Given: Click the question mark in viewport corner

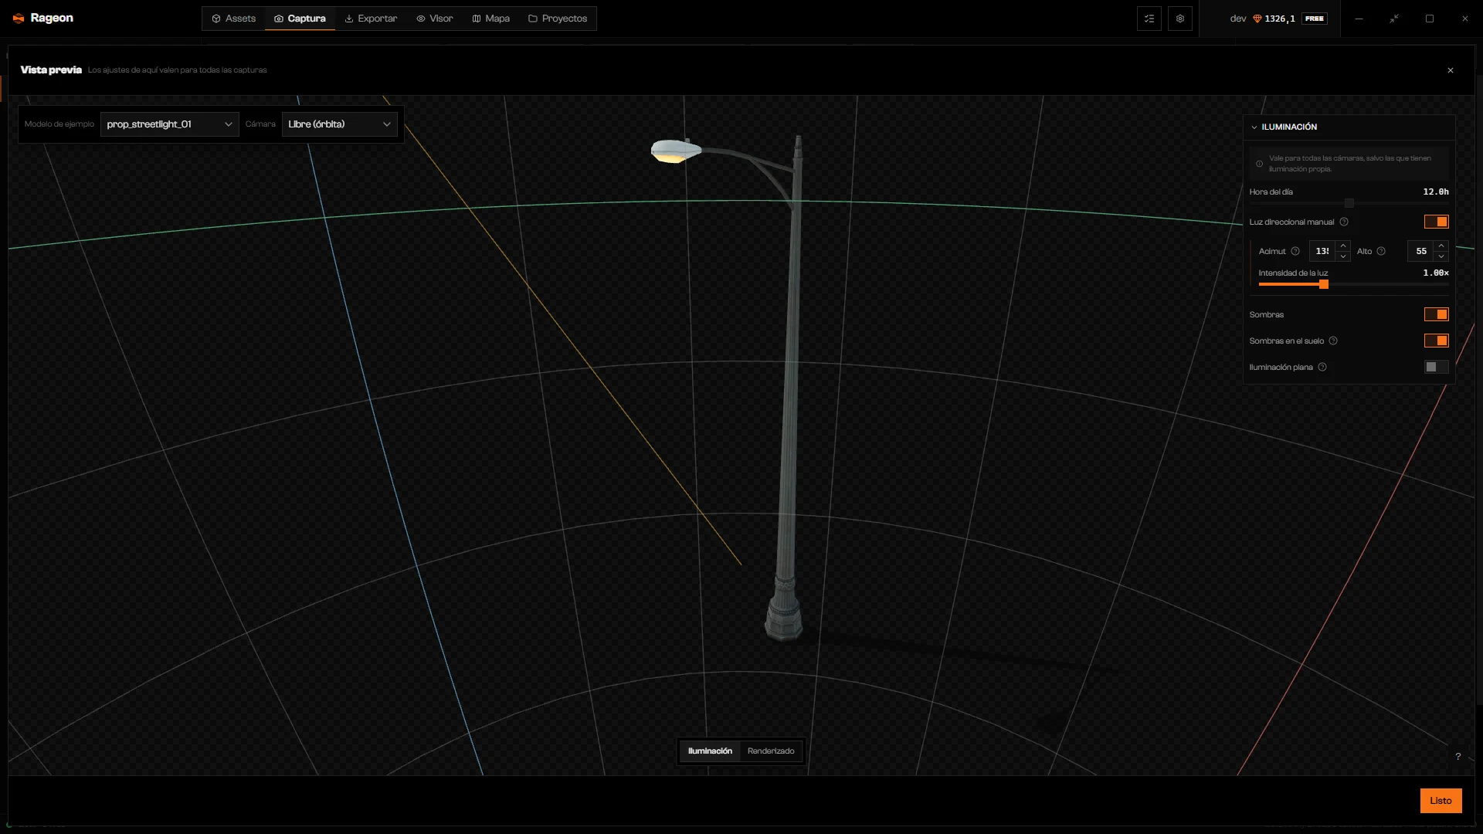Looking at the screenshot, I should coord(1458,757).
